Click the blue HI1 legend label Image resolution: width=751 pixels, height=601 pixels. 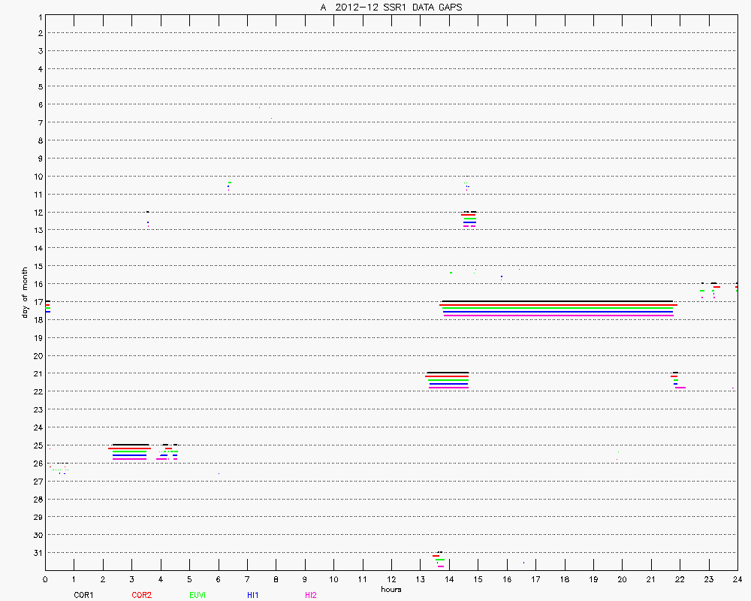(x=253, y=595)
